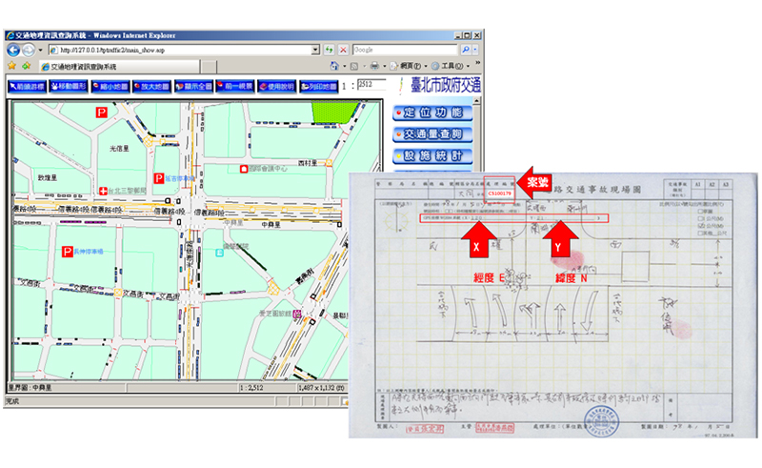This screenshot has width=762, height=468.
Task: Click the Refresh icon beside address bar
Action: pos(330,50)
